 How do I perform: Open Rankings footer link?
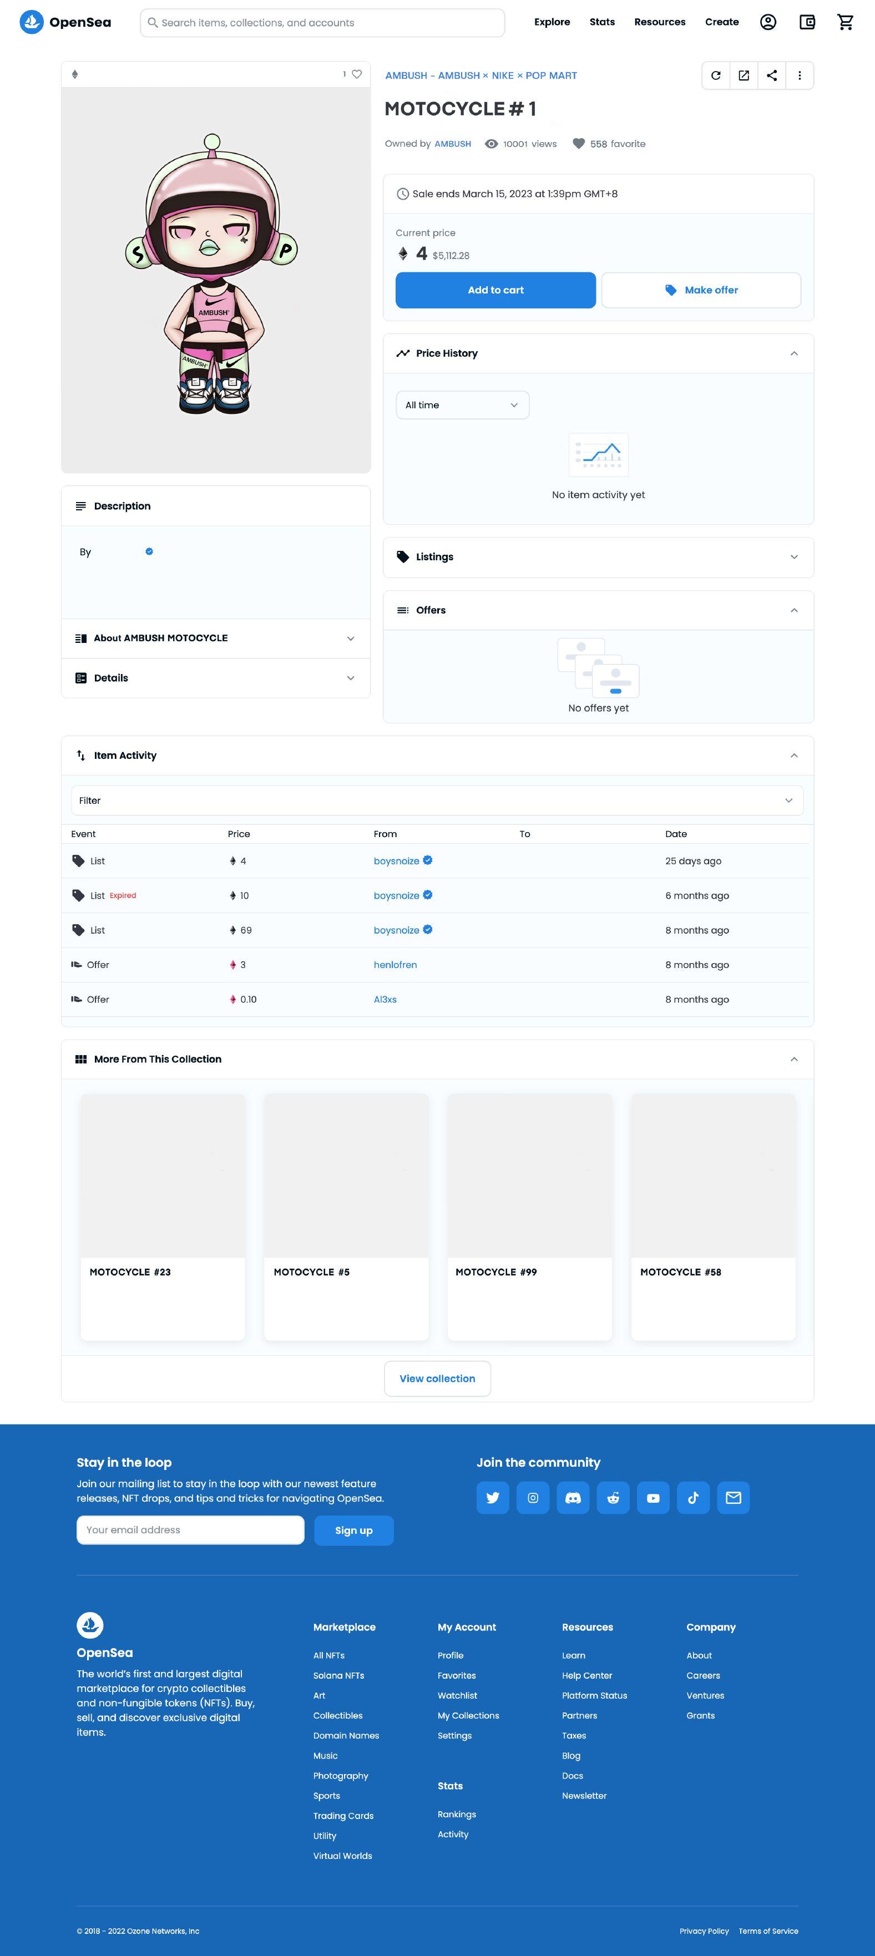(x=457, y=1814)
